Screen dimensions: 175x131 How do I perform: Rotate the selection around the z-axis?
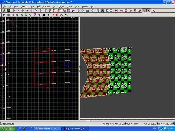pos(36,11)
